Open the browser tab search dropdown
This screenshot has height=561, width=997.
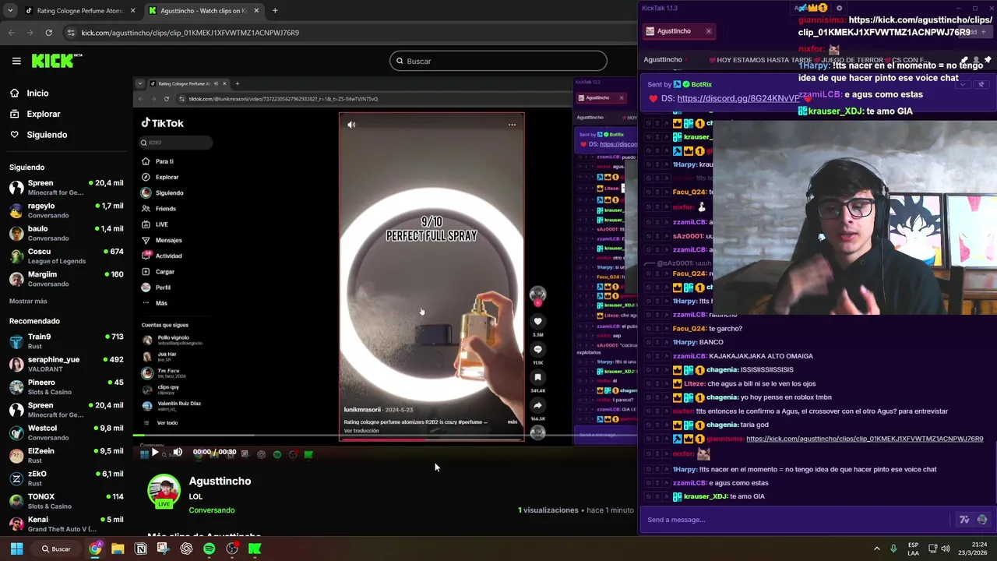tap(9, 11)
